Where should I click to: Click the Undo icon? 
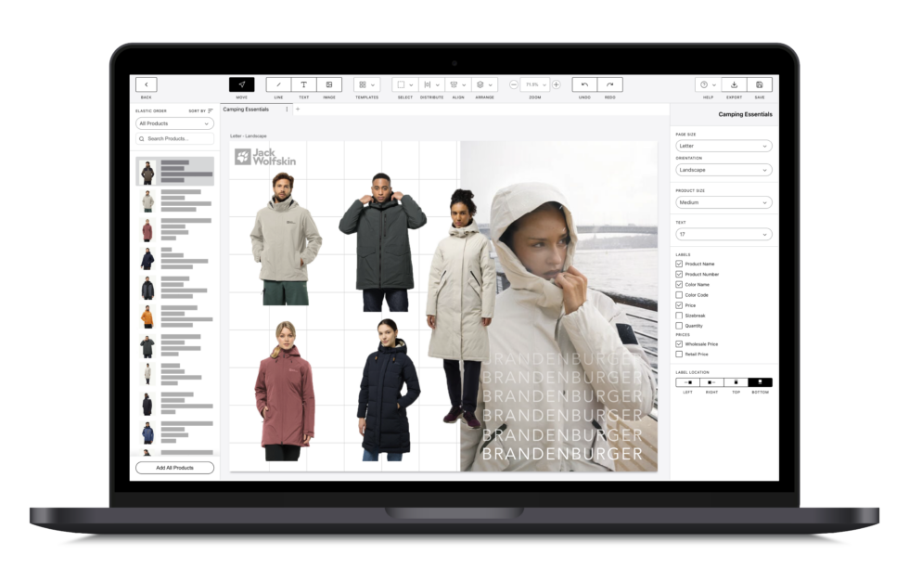(x=583, y=84)
